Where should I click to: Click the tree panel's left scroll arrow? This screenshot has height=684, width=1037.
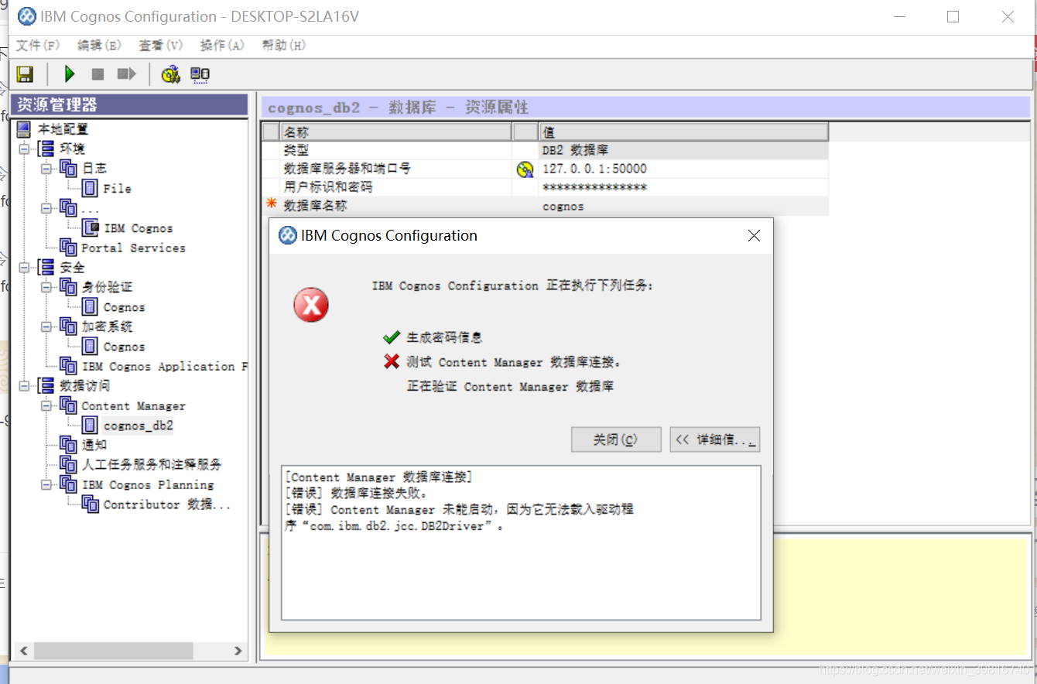coord(23,652)
